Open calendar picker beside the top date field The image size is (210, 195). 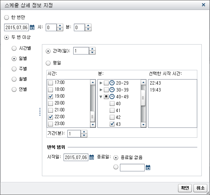click(x=33, y=27)
